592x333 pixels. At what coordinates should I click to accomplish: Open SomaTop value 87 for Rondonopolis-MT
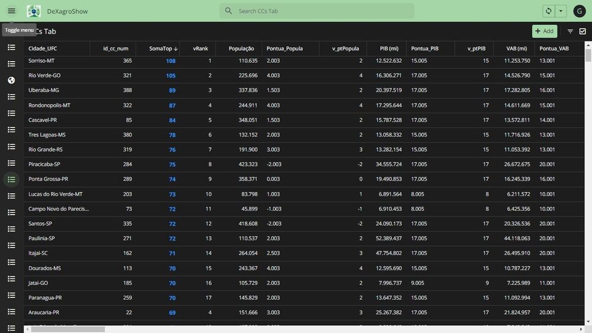172,105
